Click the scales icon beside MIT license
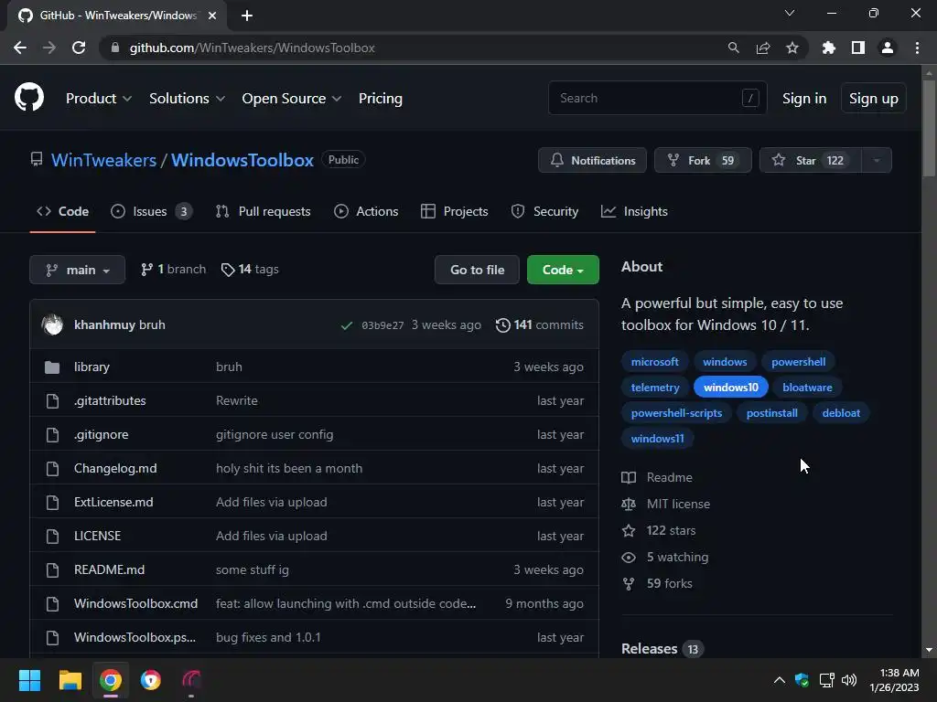The height and width of the screenshot is (702, 937). 629,504
